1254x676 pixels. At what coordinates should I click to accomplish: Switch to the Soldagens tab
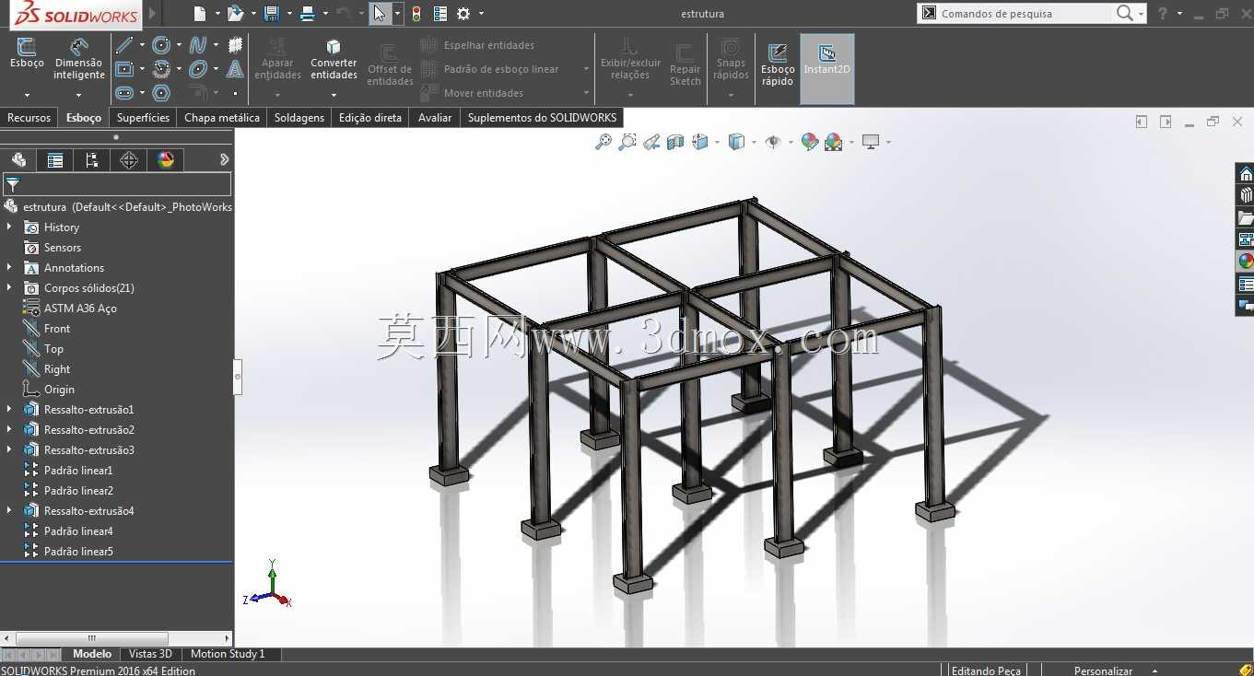[x=299, y=118]
